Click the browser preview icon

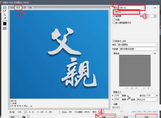pyautogui.click(x=24, y=117)
